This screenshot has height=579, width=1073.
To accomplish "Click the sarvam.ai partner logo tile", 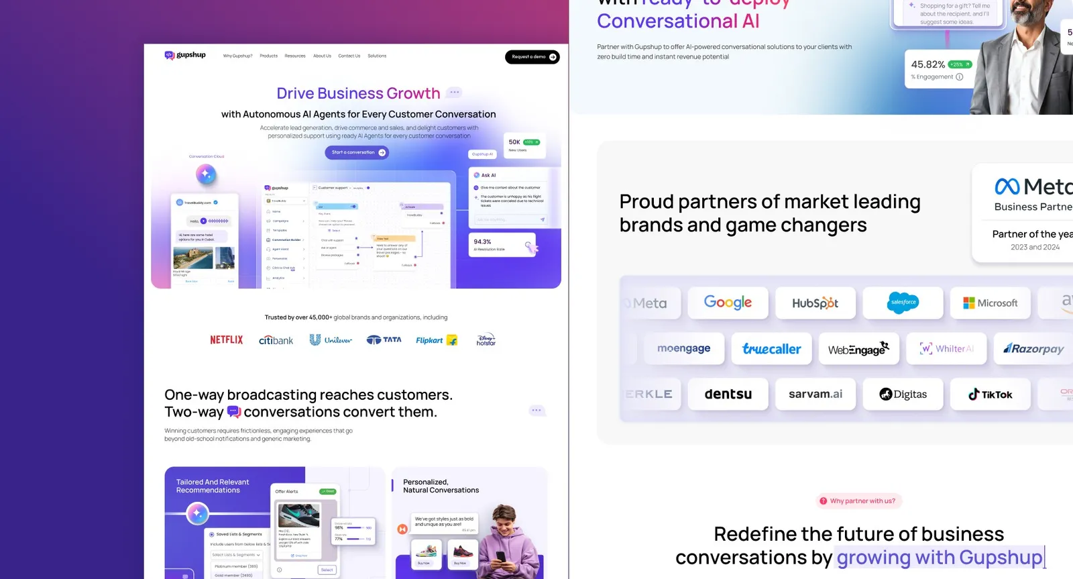I will 815,394.
